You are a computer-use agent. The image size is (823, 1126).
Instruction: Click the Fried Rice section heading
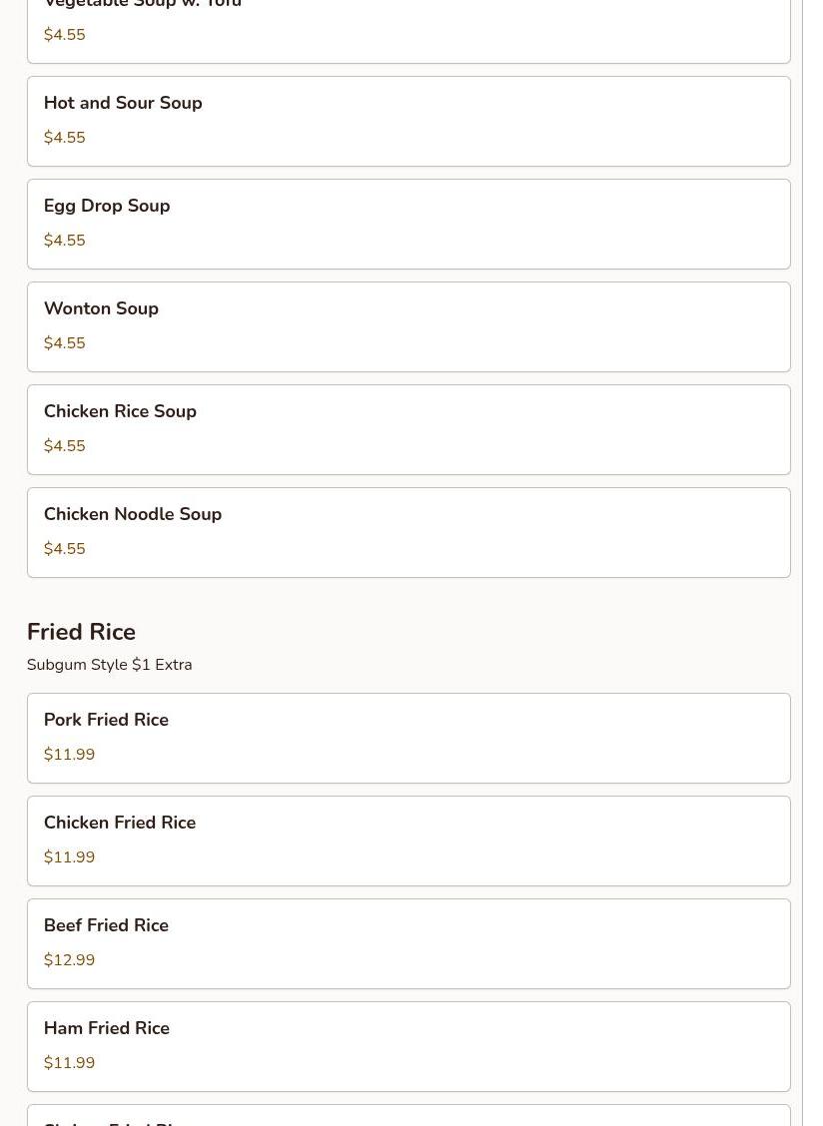tap(81, 632)
